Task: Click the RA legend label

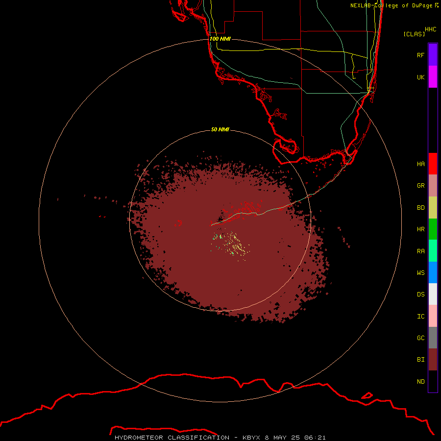Action: point(420,251)
